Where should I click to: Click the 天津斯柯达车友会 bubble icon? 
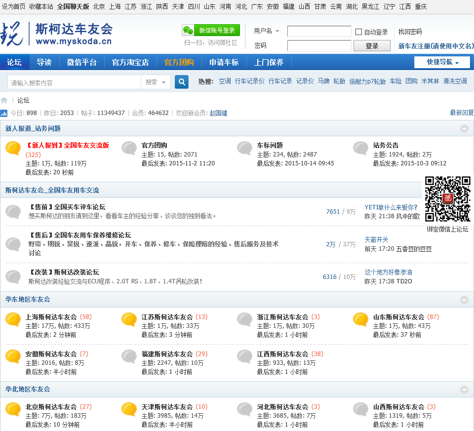(129, 409)
